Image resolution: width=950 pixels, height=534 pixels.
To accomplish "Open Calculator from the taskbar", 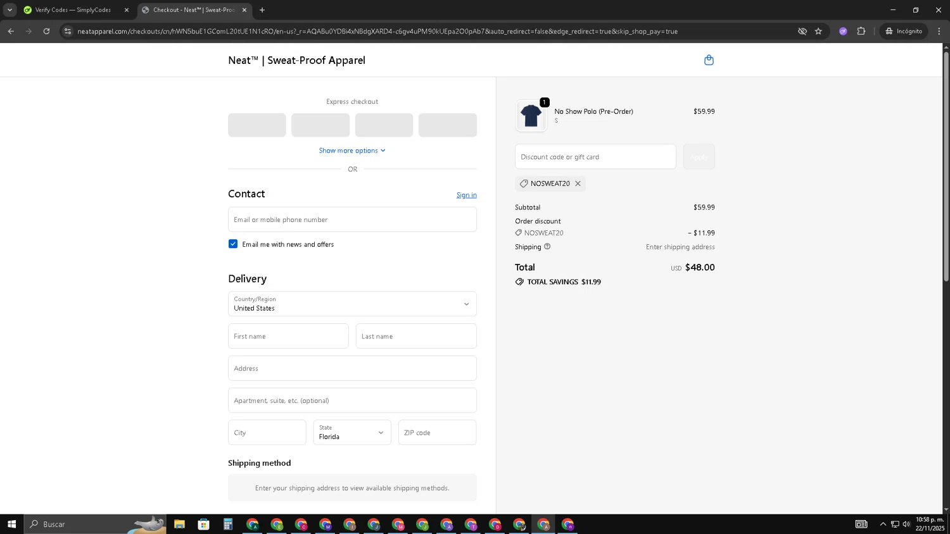I will 228,524.
